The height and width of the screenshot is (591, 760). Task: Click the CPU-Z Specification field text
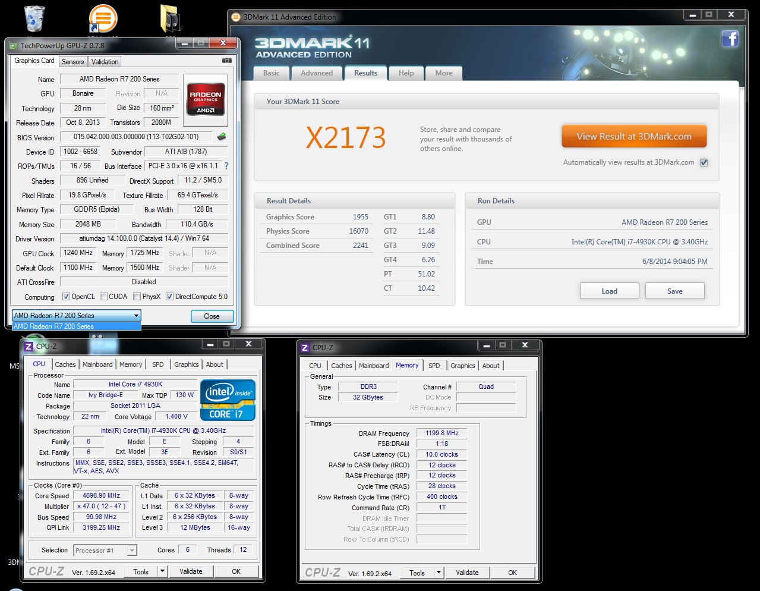(x=163, y=430)
